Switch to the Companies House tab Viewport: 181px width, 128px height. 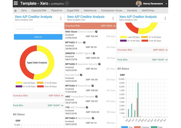click(112, 10)
